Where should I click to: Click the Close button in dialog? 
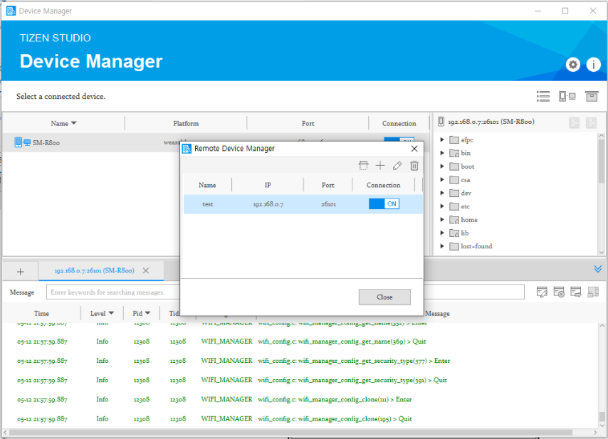click(384, 297)
